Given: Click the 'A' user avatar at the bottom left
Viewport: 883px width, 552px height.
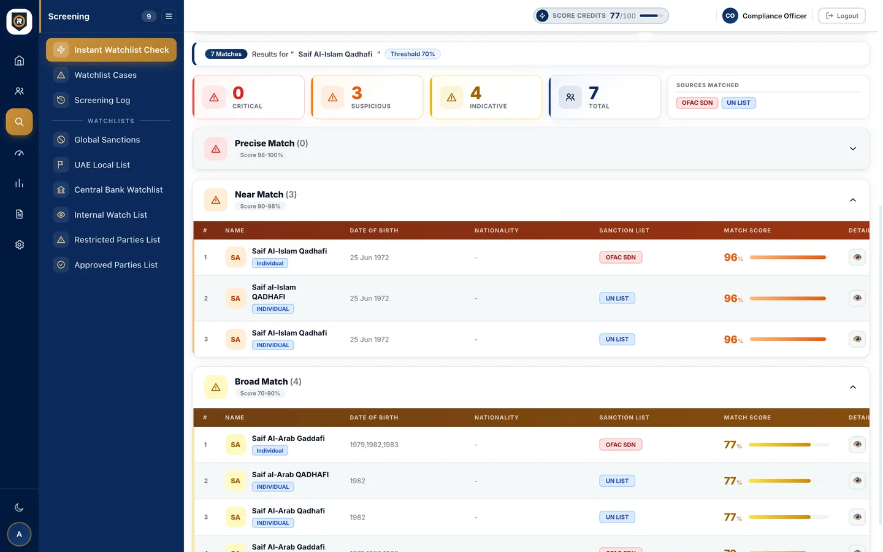Looking at the screenshot, I should [x=19, y=534].
